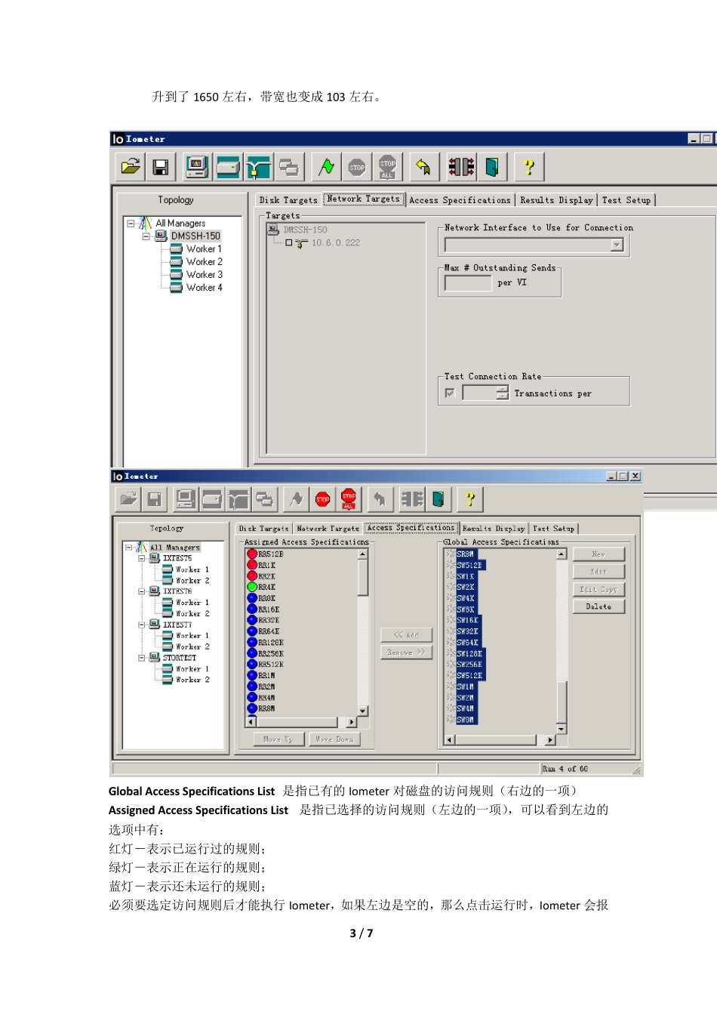This screenshot has height=1015, width=717.
Task: Click the green flag Start Tests icon
Action: (x=326, y=167)
